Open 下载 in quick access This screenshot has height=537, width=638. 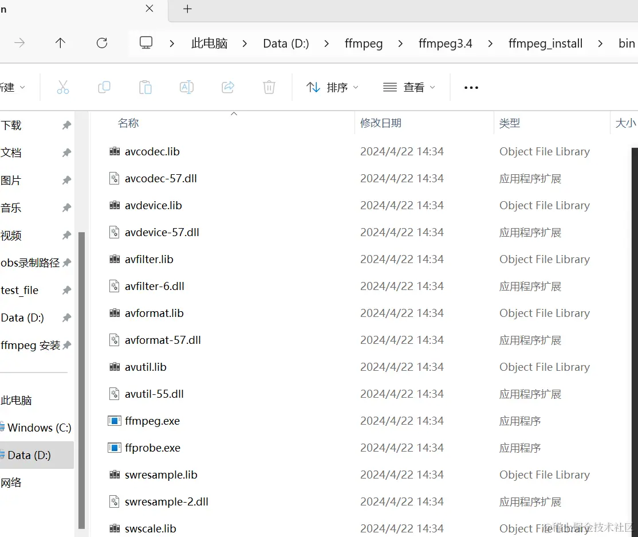point(11,126)
